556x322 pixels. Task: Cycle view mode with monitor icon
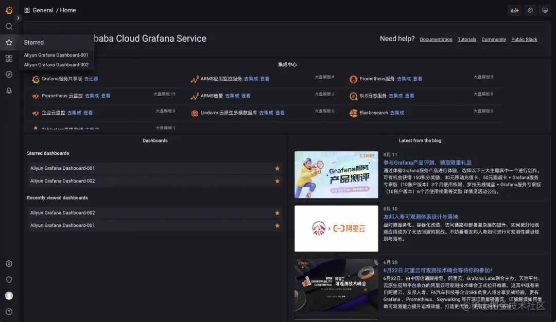tap(545, 10)
